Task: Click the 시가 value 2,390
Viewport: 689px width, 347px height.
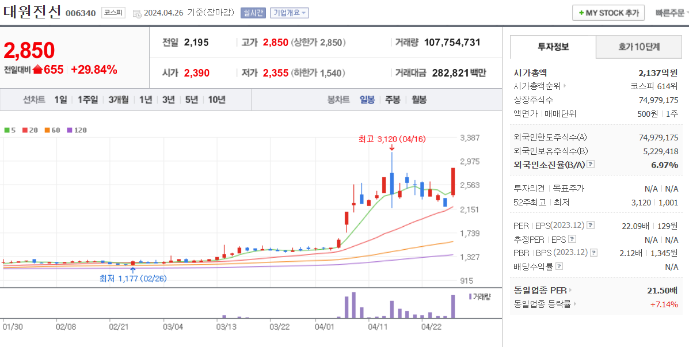Action: (x=196, y=73)
